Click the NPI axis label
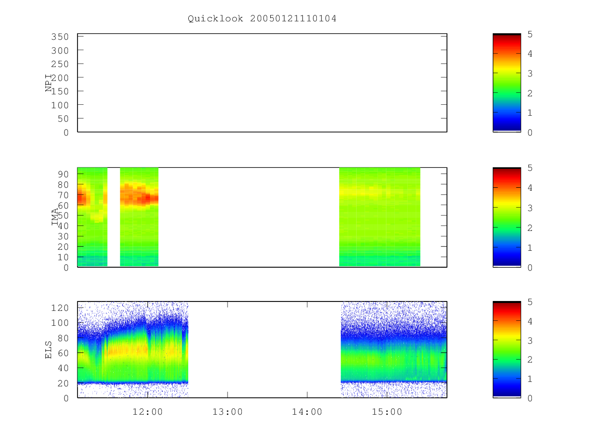The image size is (596, 447). [x=49, y=82]
